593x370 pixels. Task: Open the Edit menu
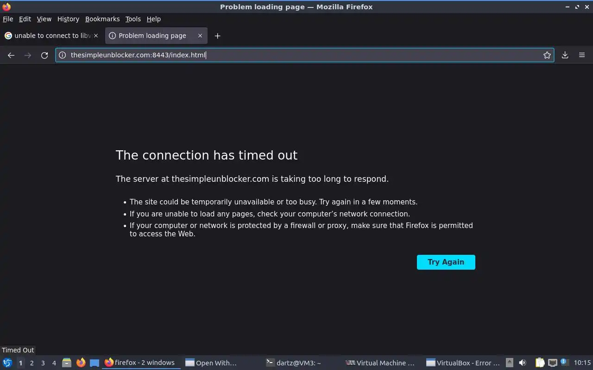click(25, 19)
